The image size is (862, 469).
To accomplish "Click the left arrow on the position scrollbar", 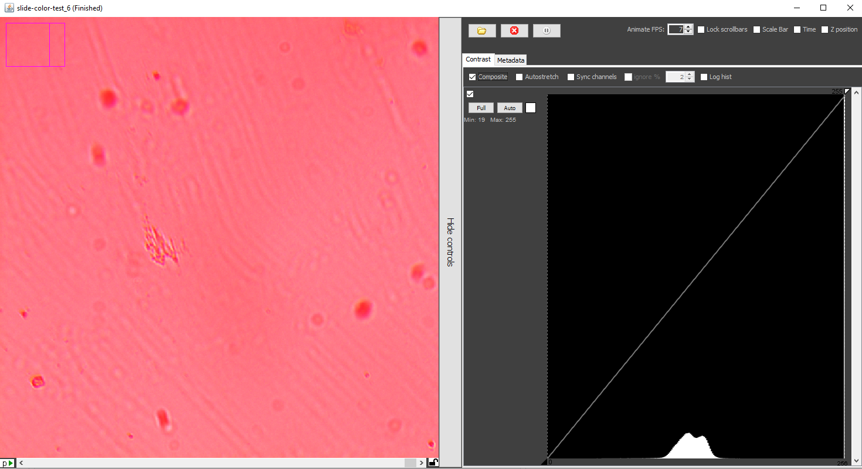I will 20,463.
